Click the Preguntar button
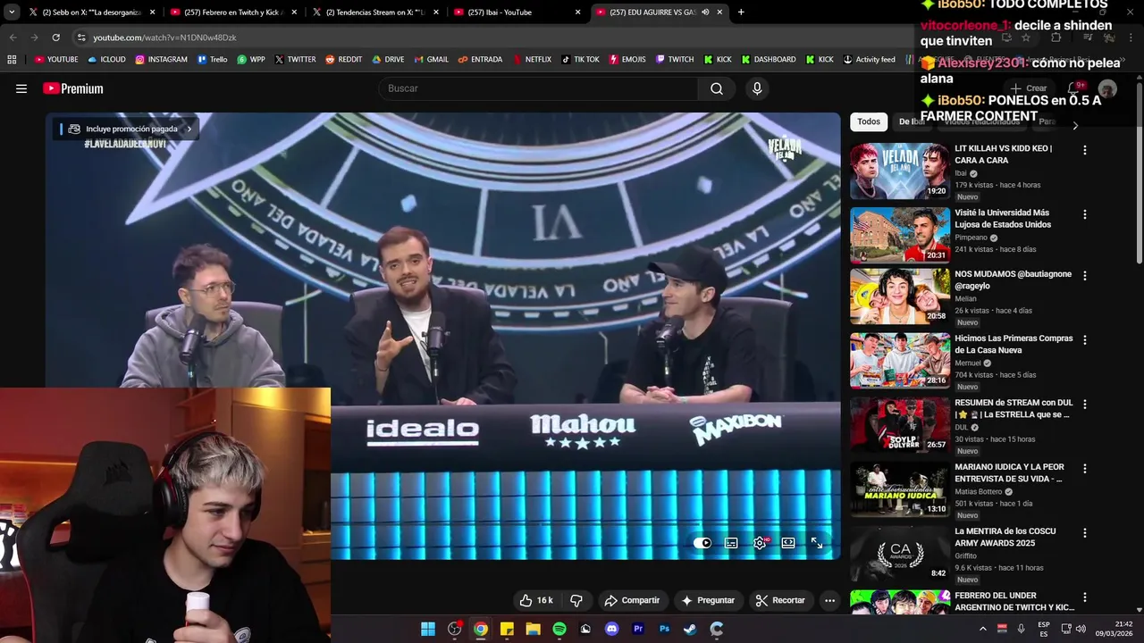 708,600
